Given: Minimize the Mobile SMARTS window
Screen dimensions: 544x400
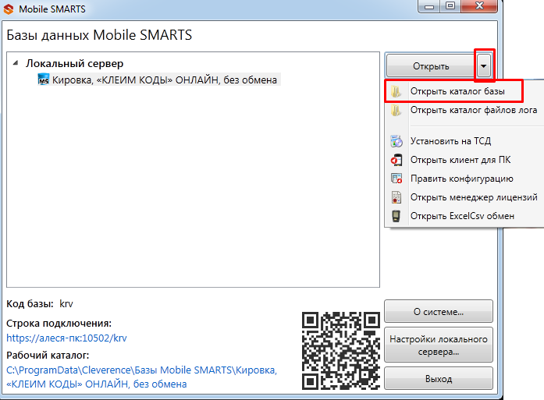Looking at the screenshot, I should tap(429, 6).
